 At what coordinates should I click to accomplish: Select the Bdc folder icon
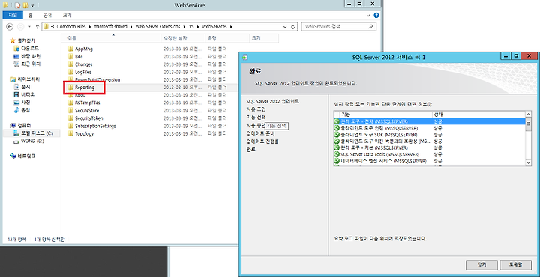71,56
